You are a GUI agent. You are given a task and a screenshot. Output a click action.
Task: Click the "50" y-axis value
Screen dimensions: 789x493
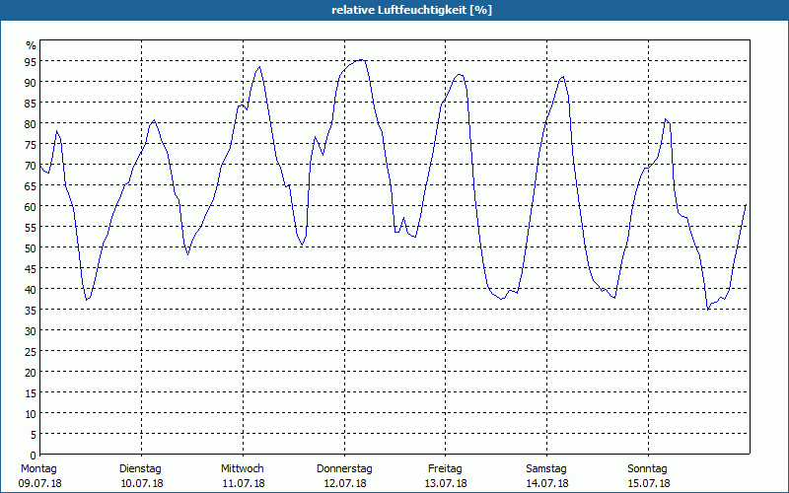pos(31,248)
